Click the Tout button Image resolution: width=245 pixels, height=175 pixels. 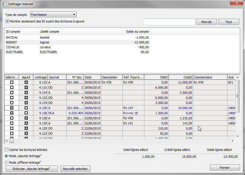(229, 22)
